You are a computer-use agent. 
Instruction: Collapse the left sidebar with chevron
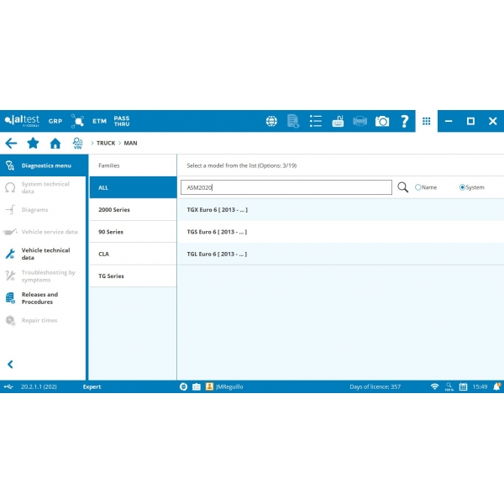click(x=10, y=365)
